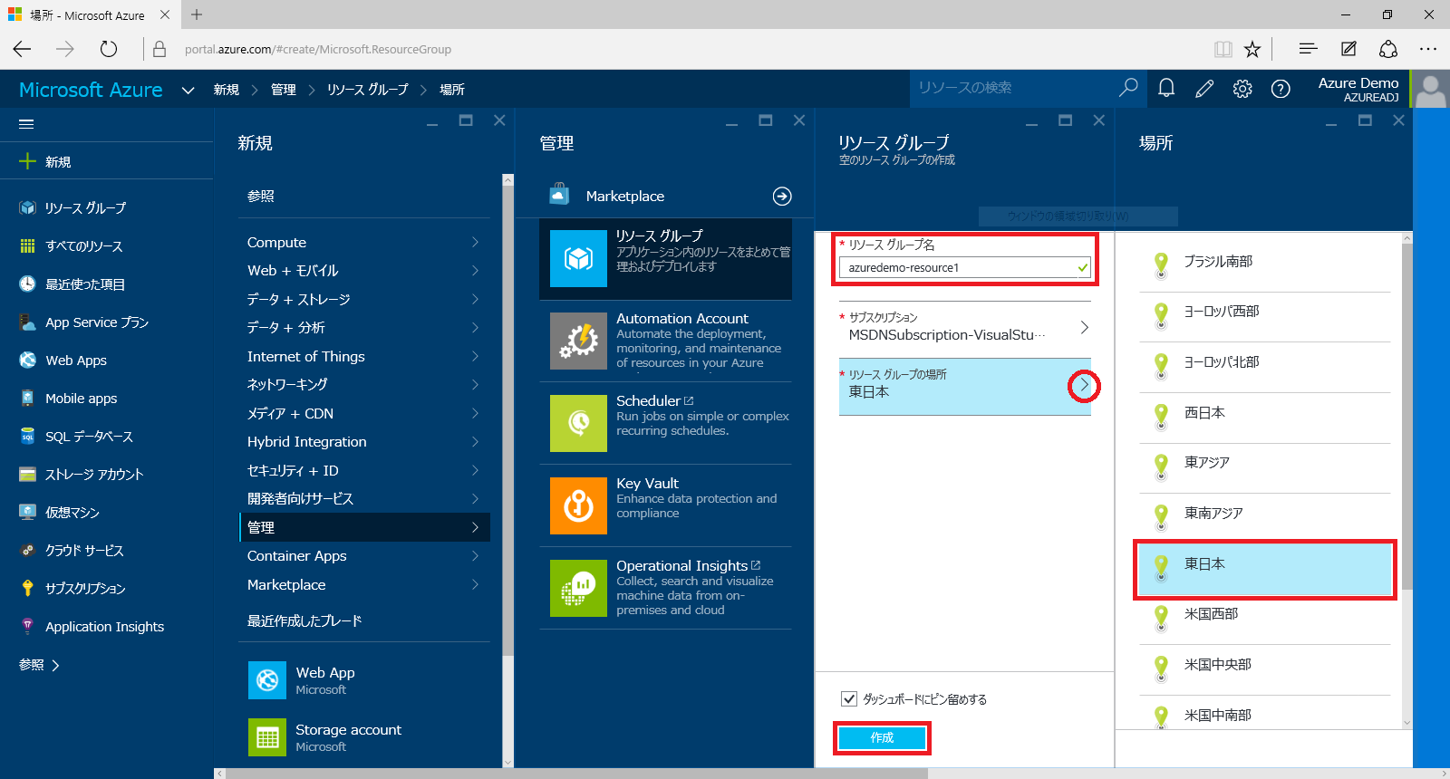1450x779 pixels.
Task: Open 最近使った項目 clock icon
Action: click(28, 284)
